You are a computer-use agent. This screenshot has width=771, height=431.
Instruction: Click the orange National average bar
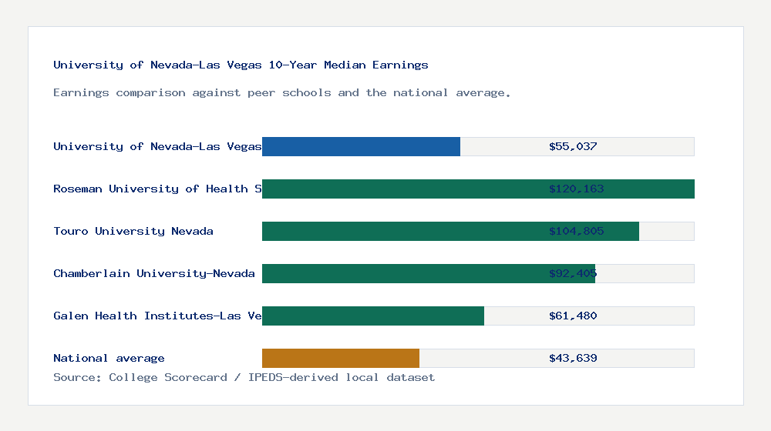click(x=341, y=359)
